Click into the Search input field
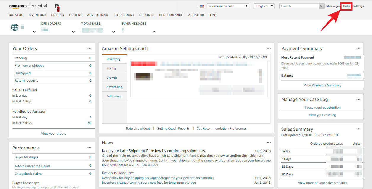The width and height of the screenshot is (372, 189). click(x=299, y=6)
